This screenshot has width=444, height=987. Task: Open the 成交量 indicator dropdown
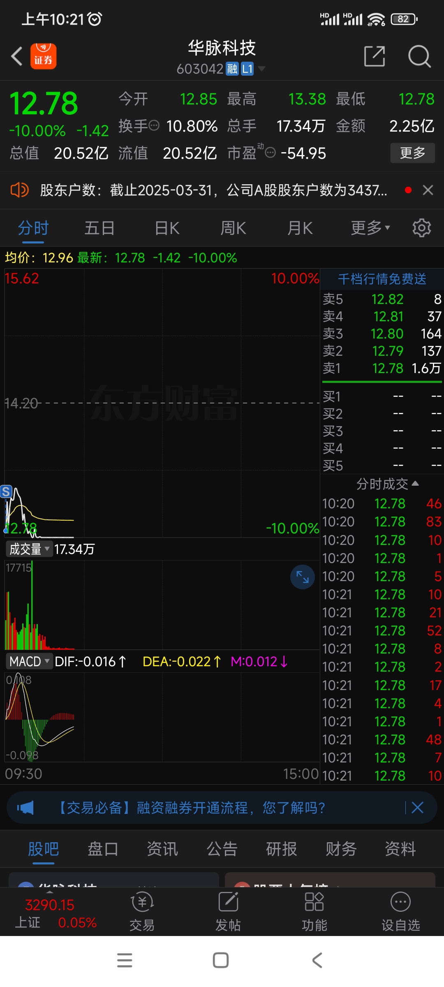[29, 549]
